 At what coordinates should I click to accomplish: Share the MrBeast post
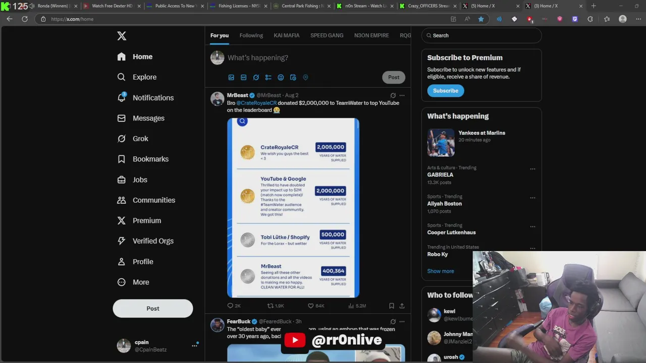[402, 306]
